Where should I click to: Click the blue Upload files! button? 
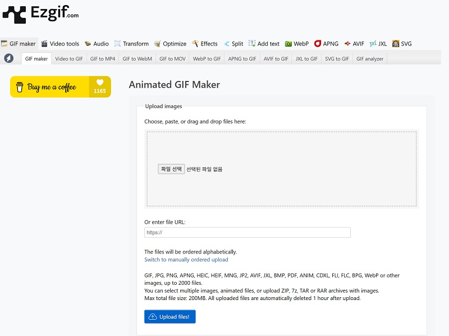coord(170,316)
